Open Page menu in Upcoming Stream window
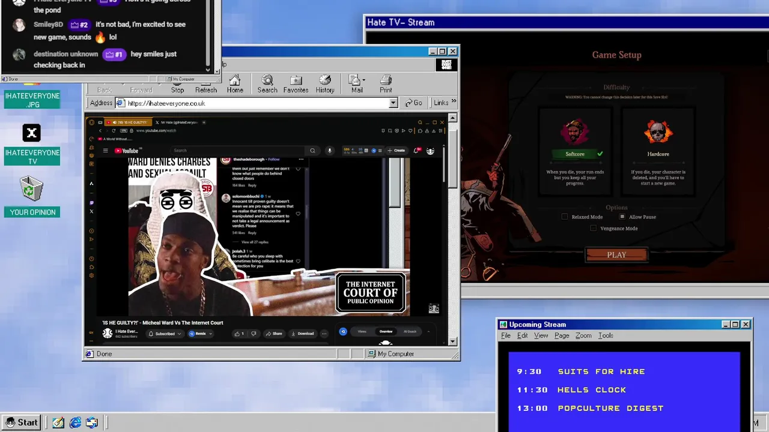Screen dimensions: 769x432 562,335
